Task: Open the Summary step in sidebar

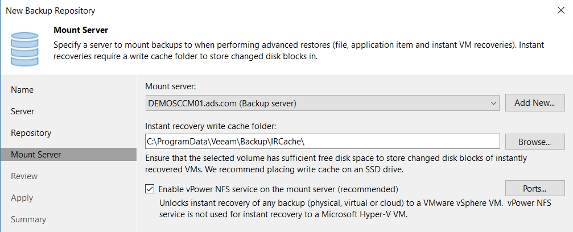Action: tap(28, 219)
